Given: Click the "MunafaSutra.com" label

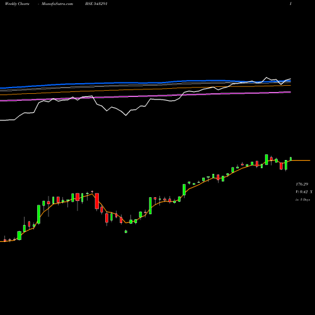Looking at the screenshot, I should click(57, 4).
